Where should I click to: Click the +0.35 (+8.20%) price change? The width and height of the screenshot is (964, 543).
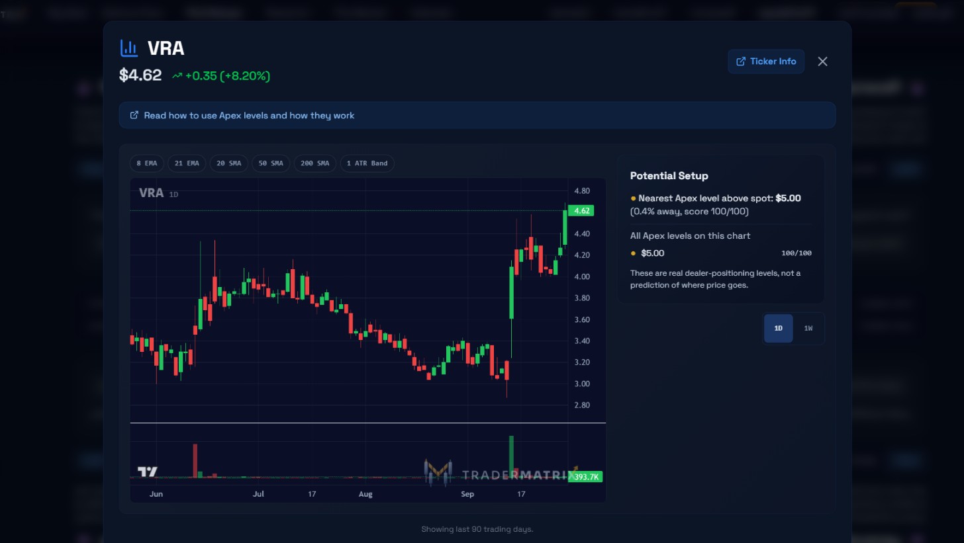pyautogui.click(x=221, y=76)
